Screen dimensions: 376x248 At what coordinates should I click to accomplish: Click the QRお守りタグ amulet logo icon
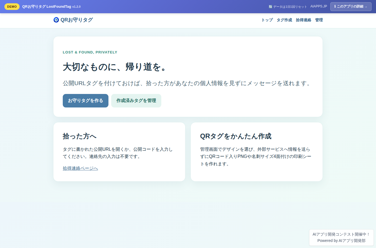56,20
